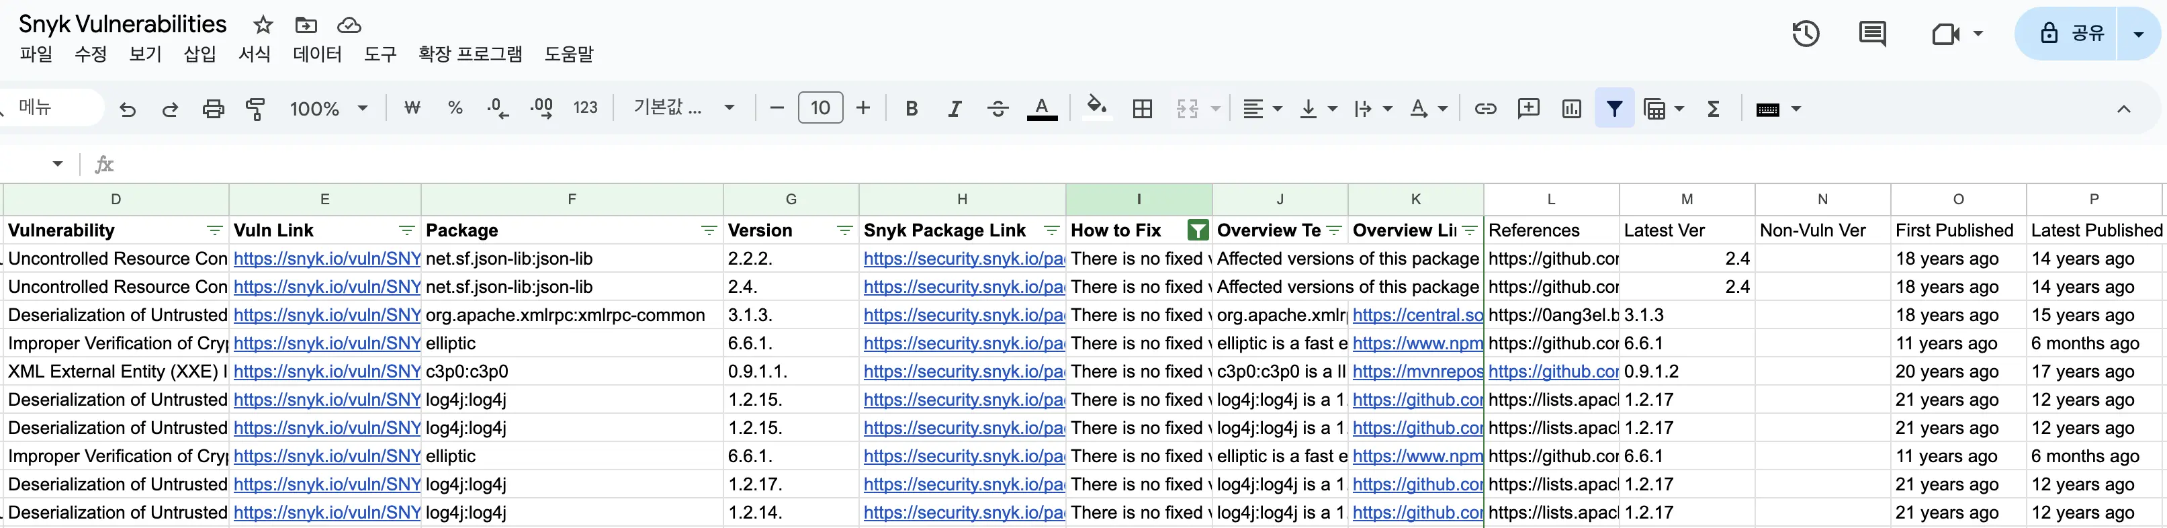Open the Vulnerability column filter
The height and width of the screenshot is (528, 2167).
[x=214, y=230]
